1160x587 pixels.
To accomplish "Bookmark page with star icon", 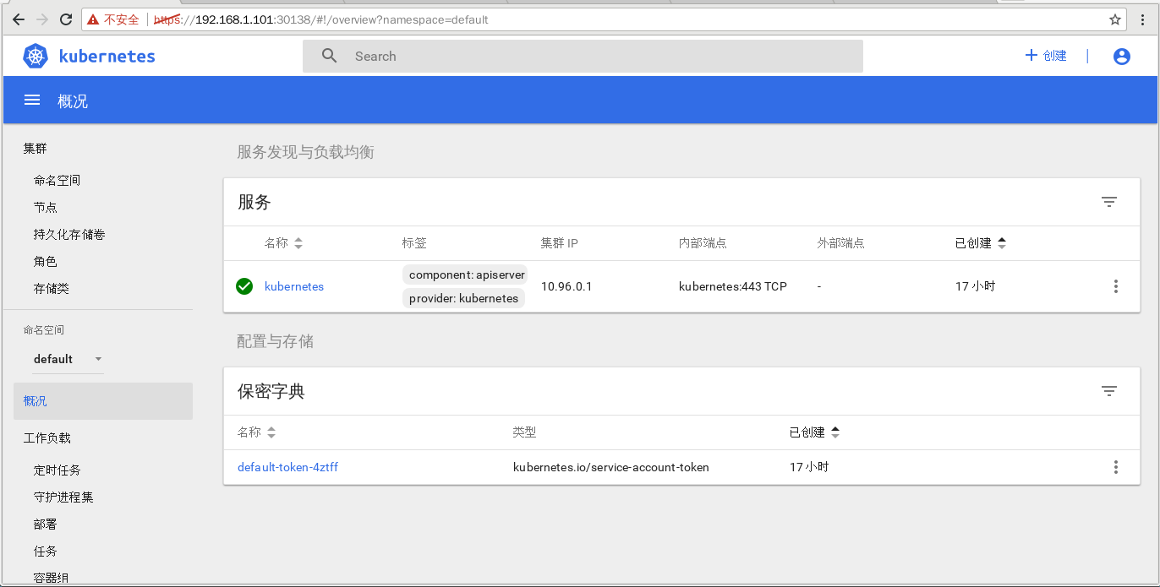I will point(1115,19).
